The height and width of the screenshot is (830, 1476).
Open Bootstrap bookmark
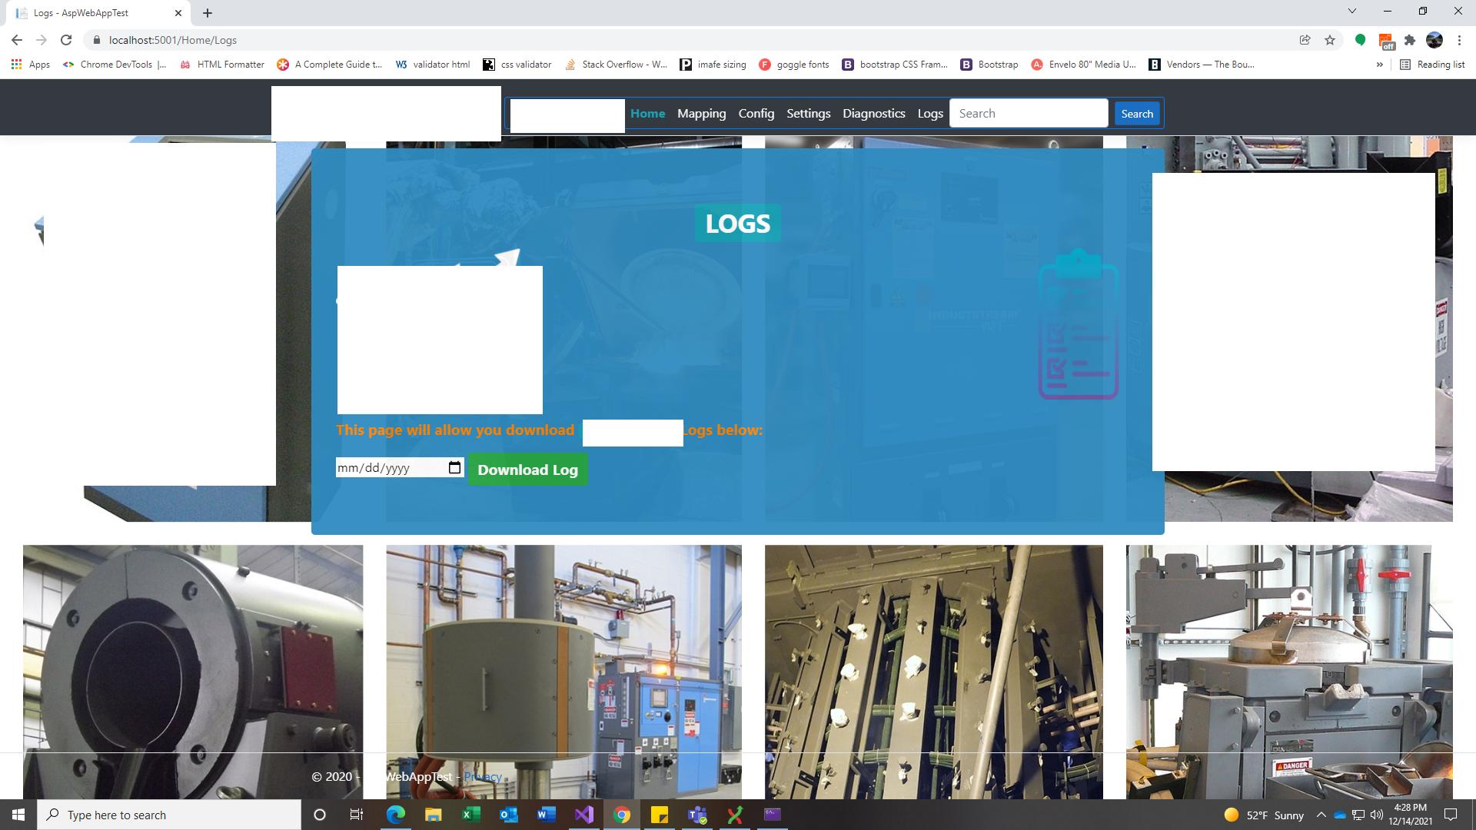pos(989,65)
